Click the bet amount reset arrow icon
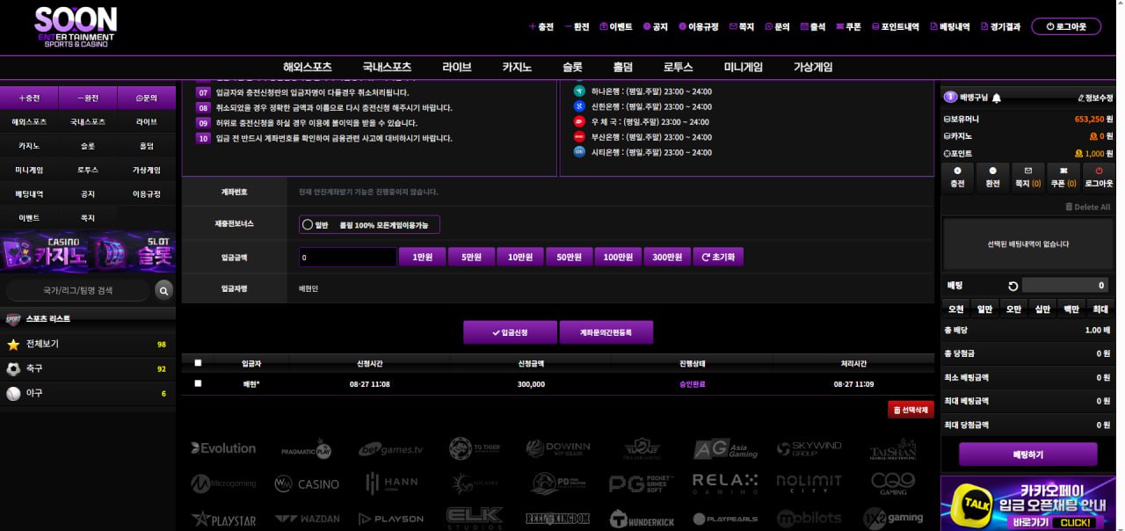The width and height of the screenshot is (1125, 531). point(1012,286)
